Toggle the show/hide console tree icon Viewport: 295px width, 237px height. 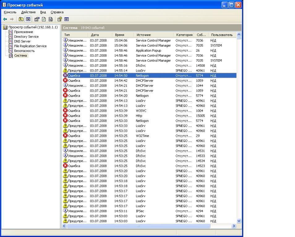coord(28,19)
